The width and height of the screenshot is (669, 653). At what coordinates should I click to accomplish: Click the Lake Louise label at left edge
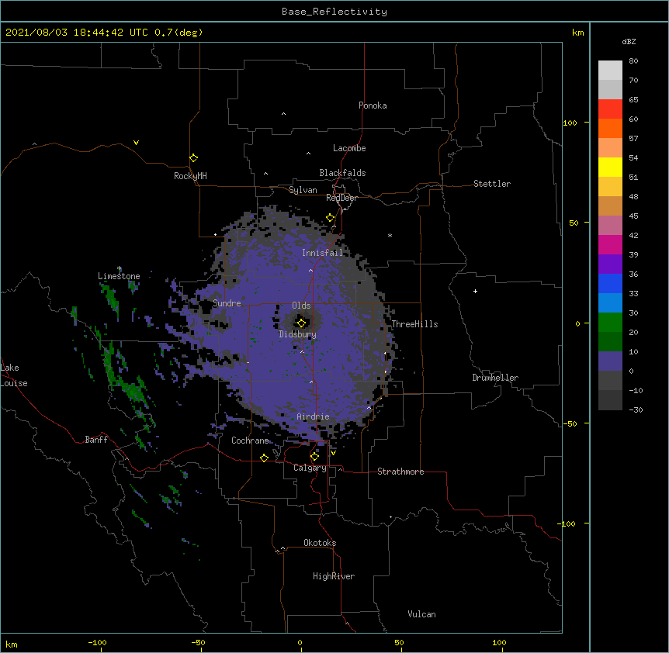[x=14, y=375]
